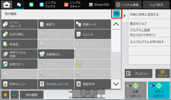Select 白紙飛ばし blank page skip

point(56,54)
